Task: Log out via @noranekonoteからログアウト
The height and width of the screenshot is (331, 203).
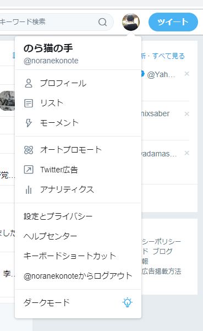Action: coord(78,276)
